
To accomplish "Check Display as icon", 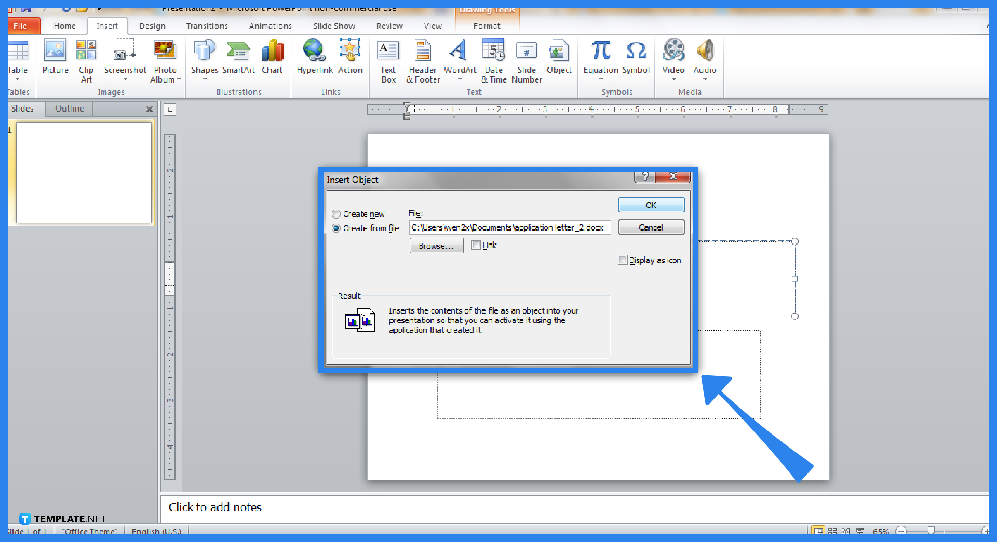I will (623, 260).
